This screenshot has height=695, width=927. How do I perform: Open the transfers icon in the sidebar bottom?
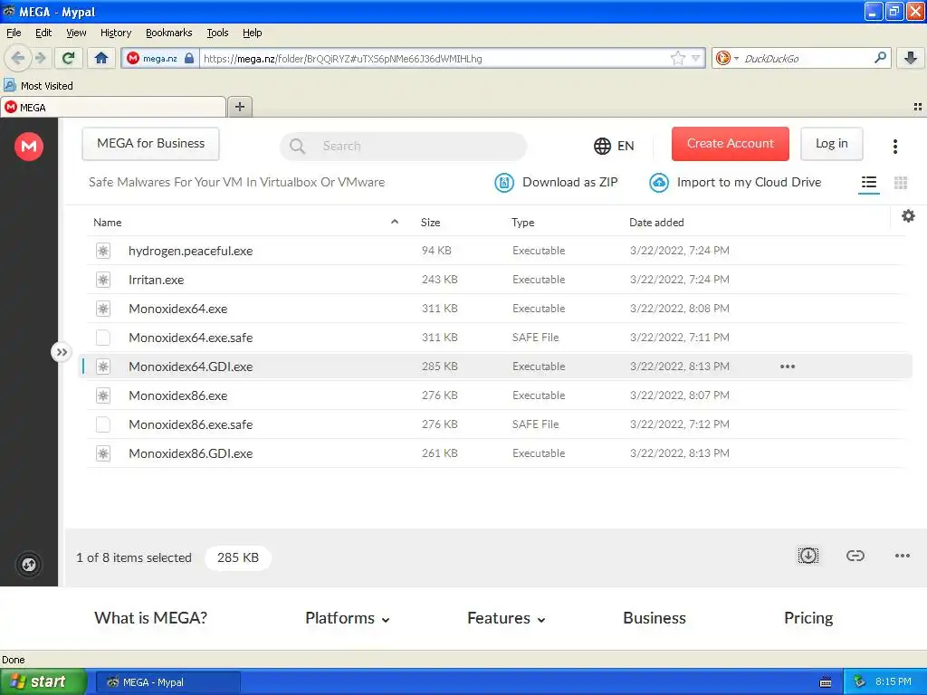pyautogui.click(x=29, y=565)
